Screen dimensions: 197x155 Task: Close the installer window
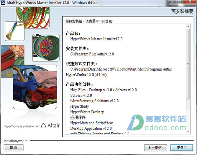pyautogui.click(x=190, y=2)
